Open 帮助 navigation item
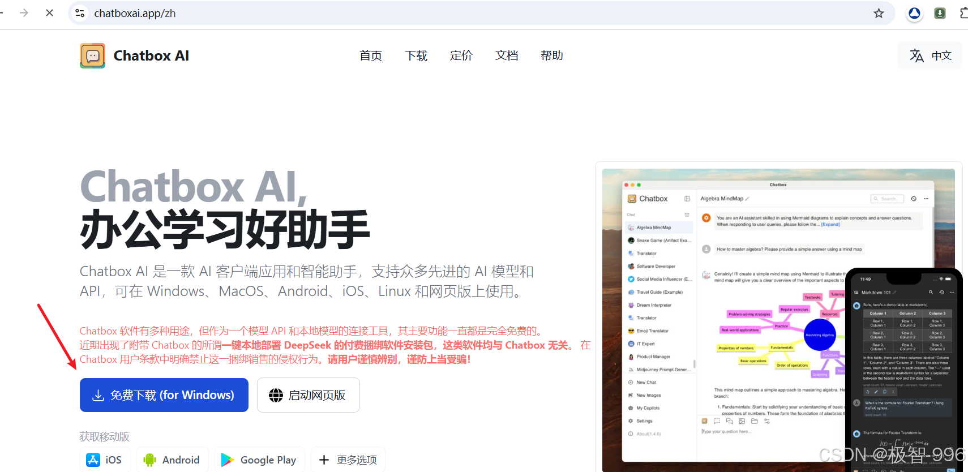968x472 pixels. pyautogui.click(x=552, y=55)
